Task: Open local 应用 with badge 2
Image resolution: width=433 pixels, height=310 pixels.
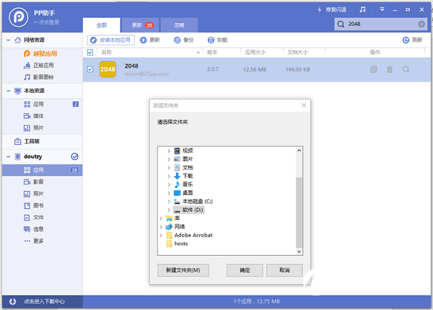Action: pyautogui.click(x=43, y=104)
